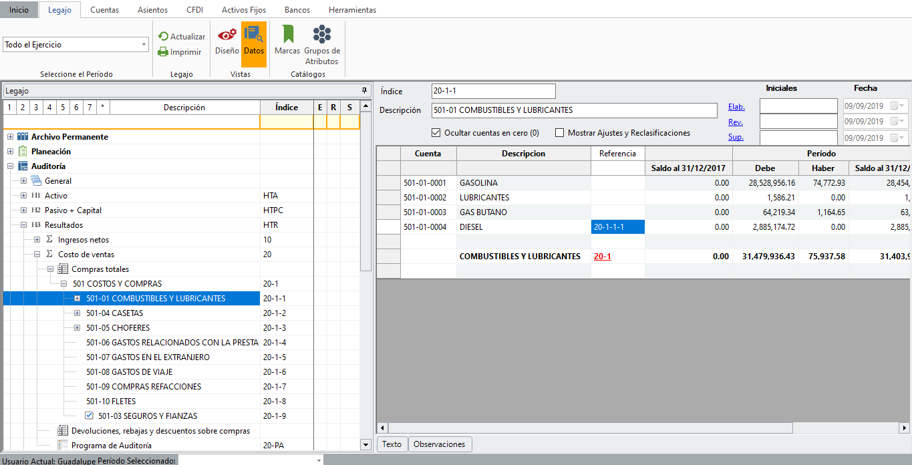Collapse the Costo de ventas node
The height and width of the screenshot is (465, 912).
point(37,255)
